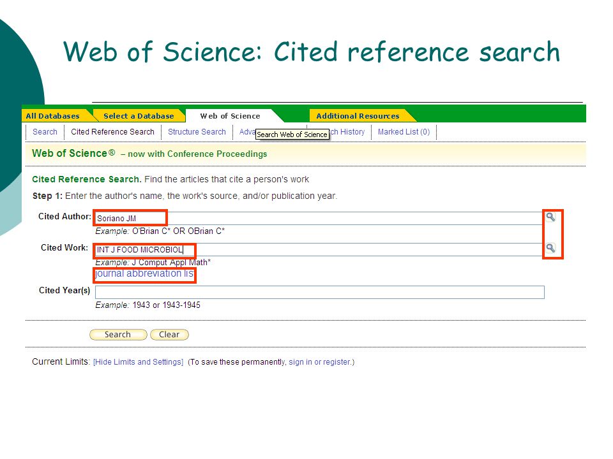This screenshot has width=613, height=459.
Task: Focus the Cited Year(s) input field
Action: [319, 293]
